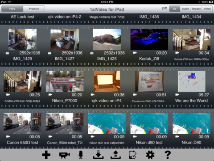Image resolution: width=214 pixels, height=161 pixels.
Task: Open PanaLumix painting video thumbnail
Action: [x=149, y=81]
